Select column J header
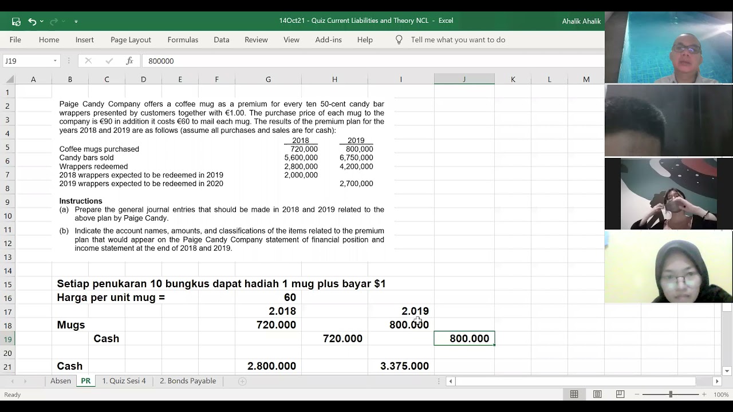This screenshot has width=733, height=412. coord(464,80)
